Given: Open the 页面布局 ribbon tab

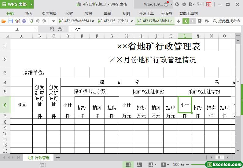Looking at the screenshot, I should [49, 14].
